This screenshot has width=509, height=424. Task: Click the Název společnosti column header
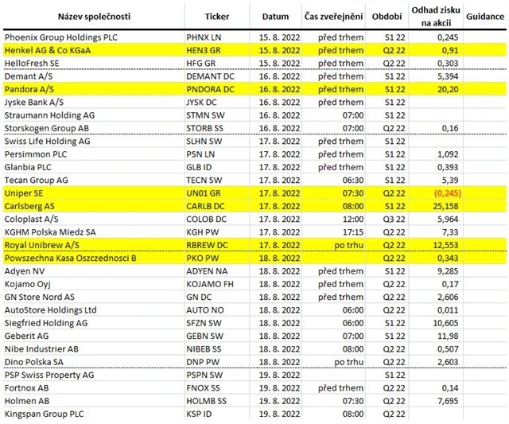click(92, 16)
